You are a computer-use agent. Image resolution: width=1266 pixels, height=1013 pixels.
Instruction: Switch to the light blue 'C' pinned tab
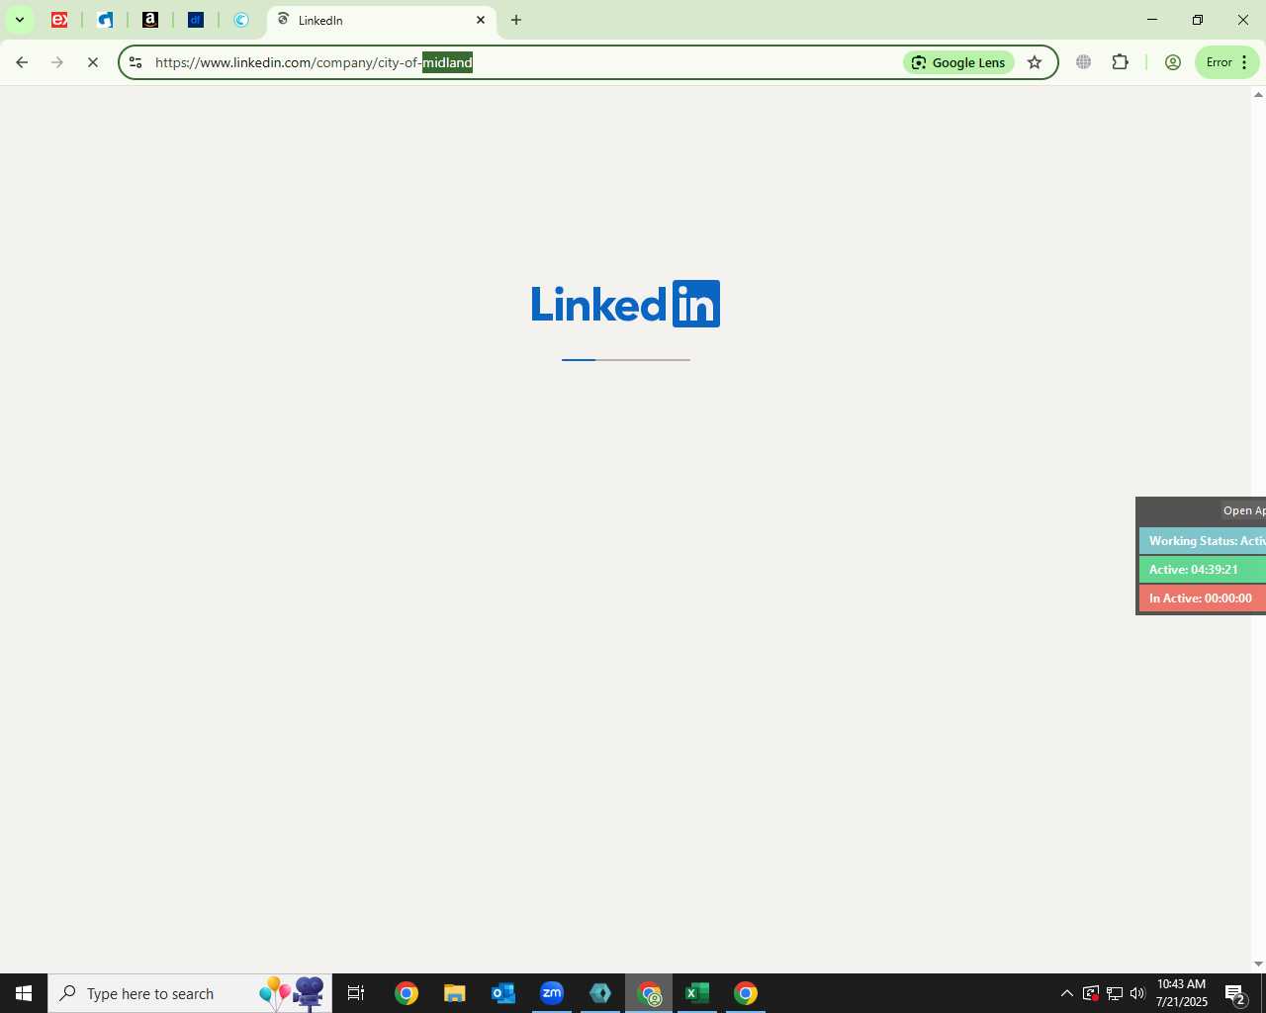pos(241,20)
